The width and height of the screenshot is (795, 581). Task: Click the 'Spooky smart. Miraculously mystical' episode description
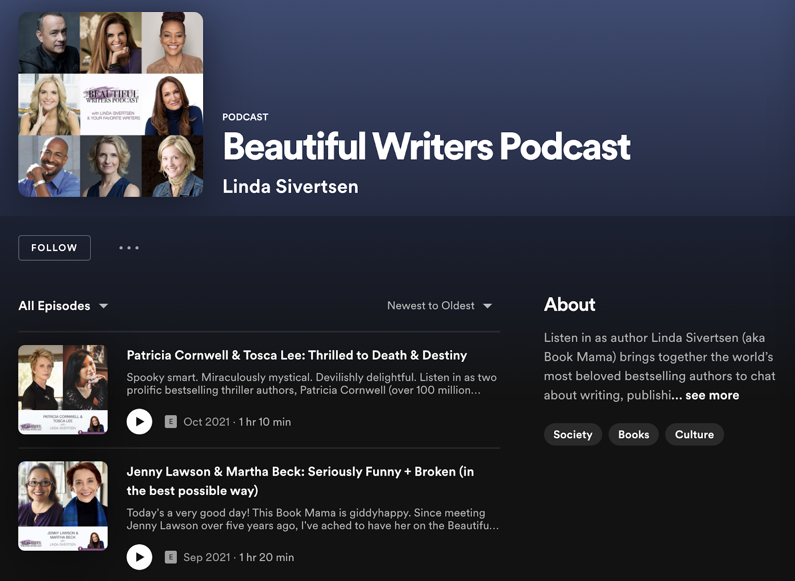click(312, 384)
